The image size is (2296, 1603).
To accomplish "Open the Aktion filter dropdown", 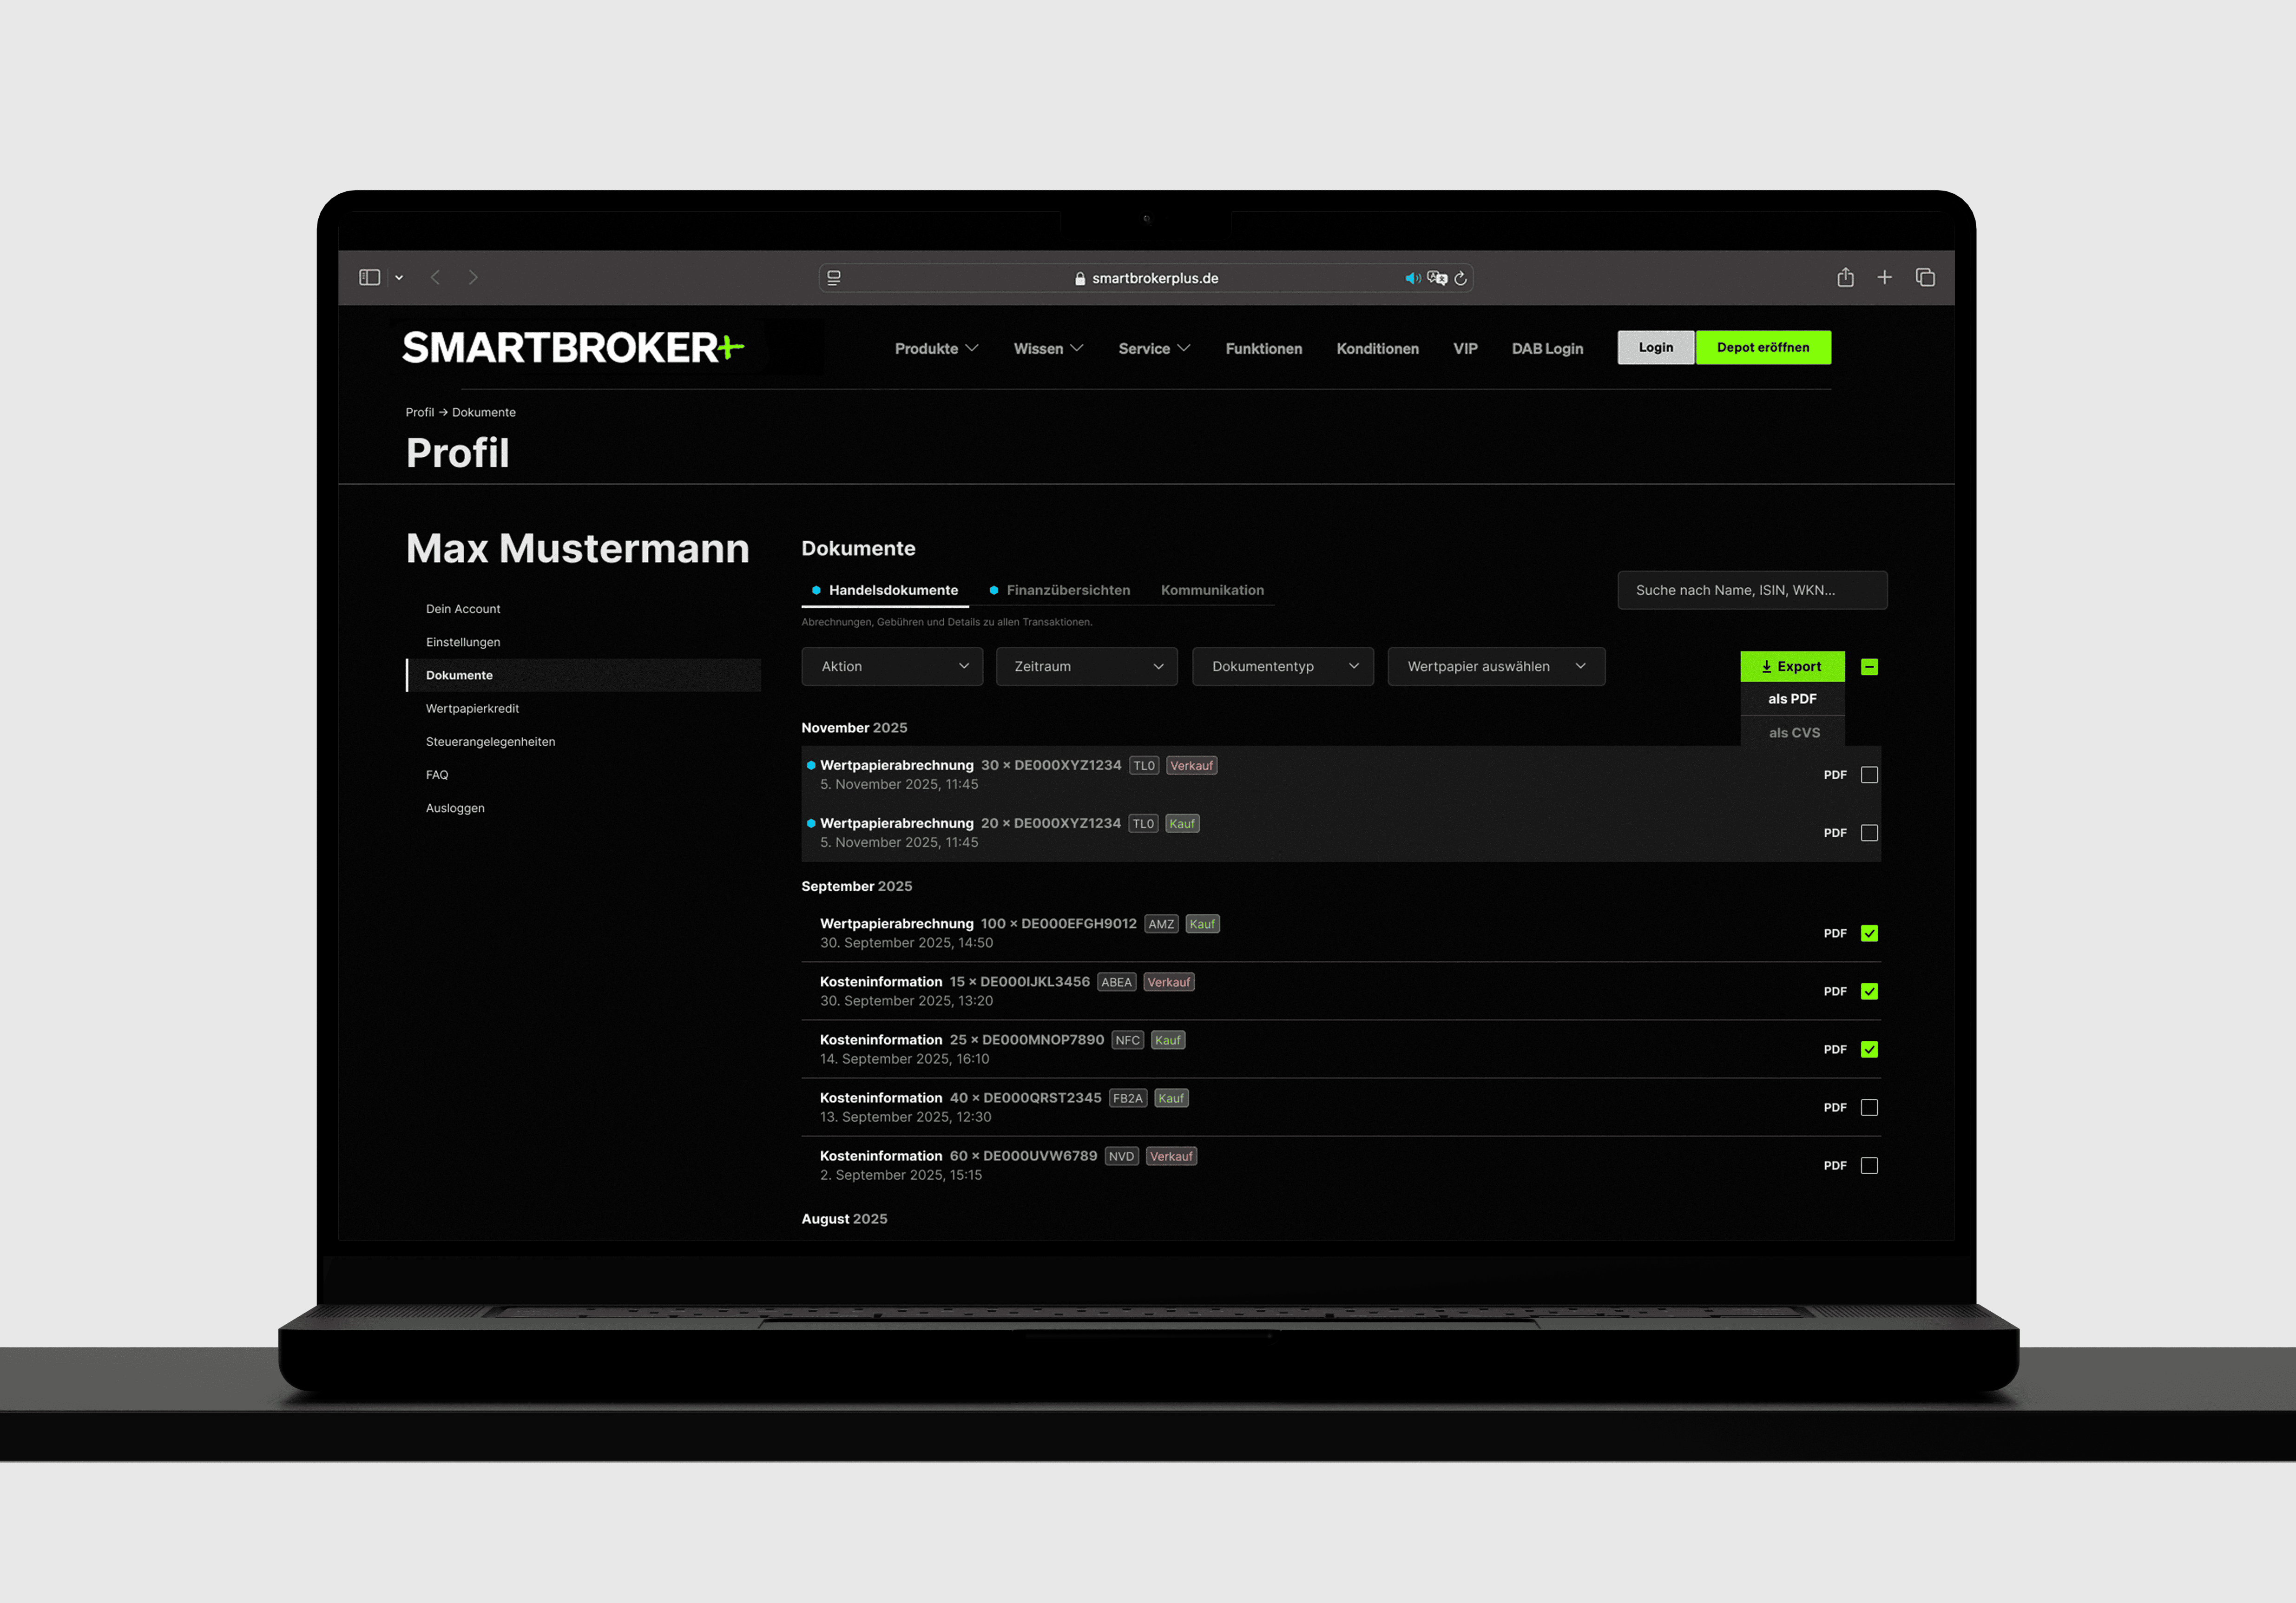I will pyautogui.click(x=892, y=666).
